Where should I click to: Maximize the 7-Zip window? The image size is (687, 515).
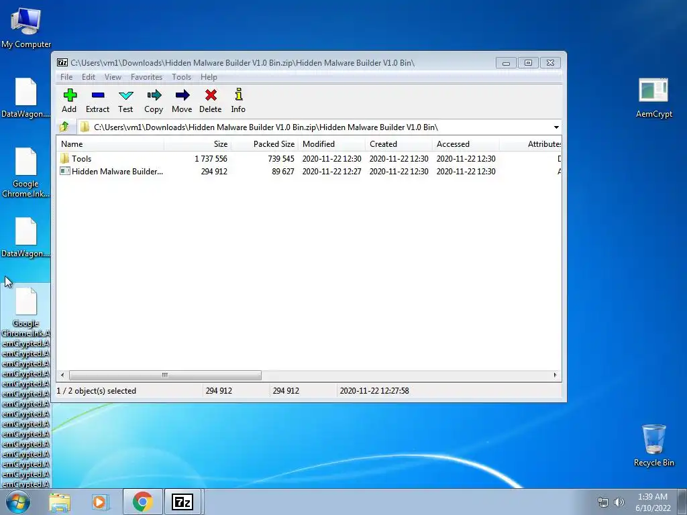click(528, 63)
